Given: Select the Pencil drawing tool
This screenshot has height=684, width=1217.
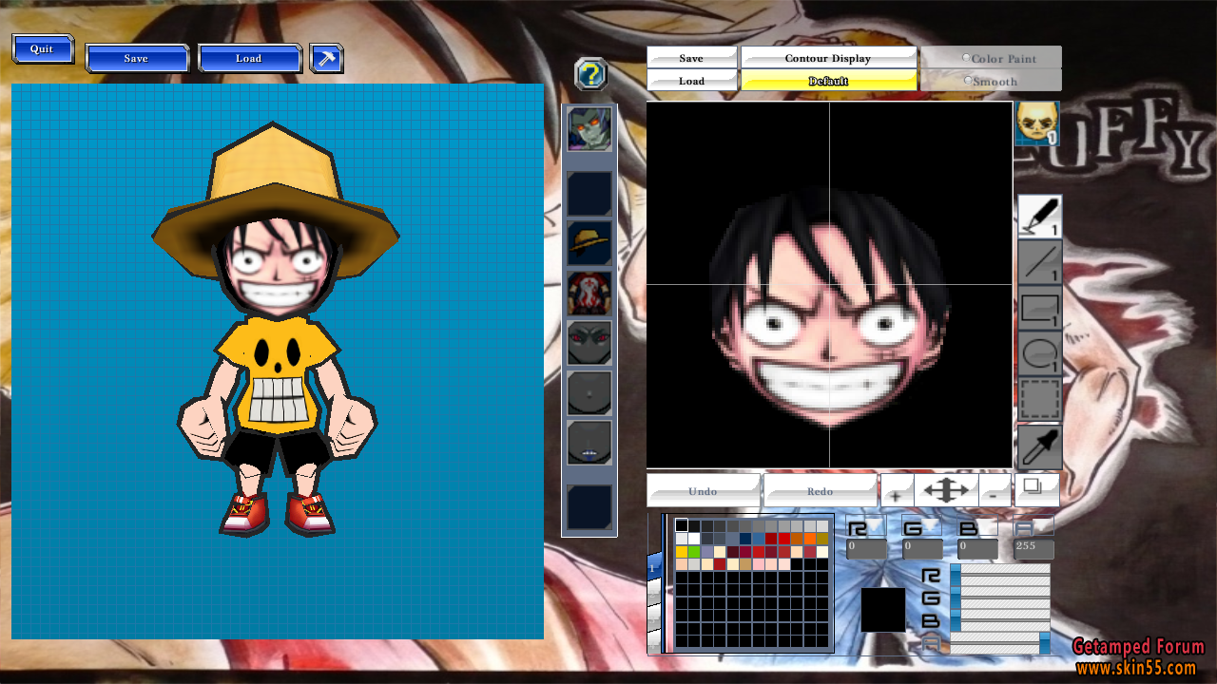Looking at the screenshot, I should [1039, 216].
